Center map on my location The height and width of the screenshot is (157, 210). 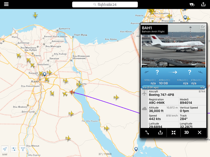coord(5,149)
